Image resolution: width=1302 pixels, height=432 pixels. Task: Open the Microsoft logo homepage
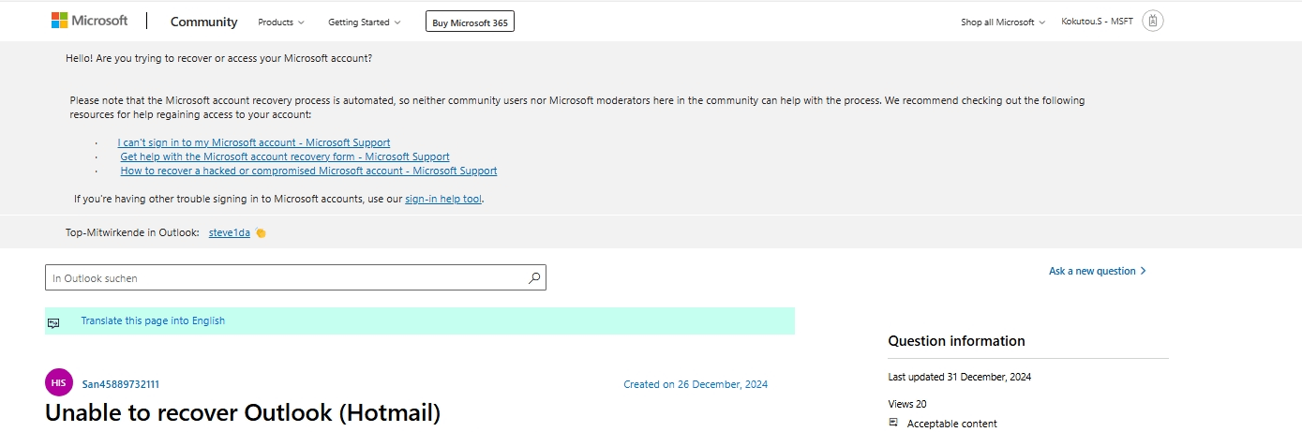[89, 21]
